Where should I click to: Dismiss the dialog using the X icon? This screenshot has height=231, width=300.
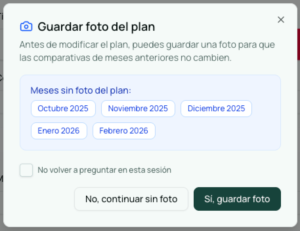281,20
